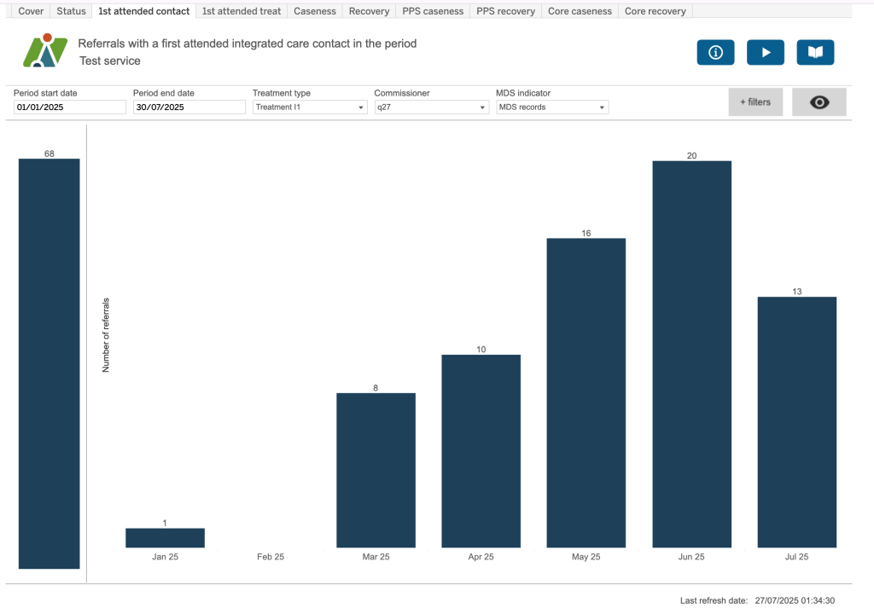Select the small Jan 25 bar
This screenshot has height=614, width=874.
[165, 537]
